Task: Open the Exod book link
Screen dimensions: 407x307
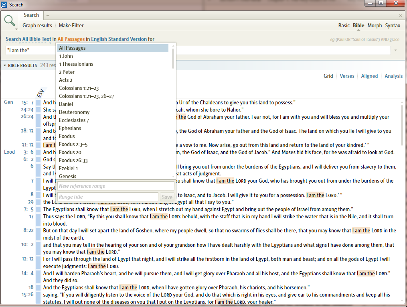Action: 9,152
